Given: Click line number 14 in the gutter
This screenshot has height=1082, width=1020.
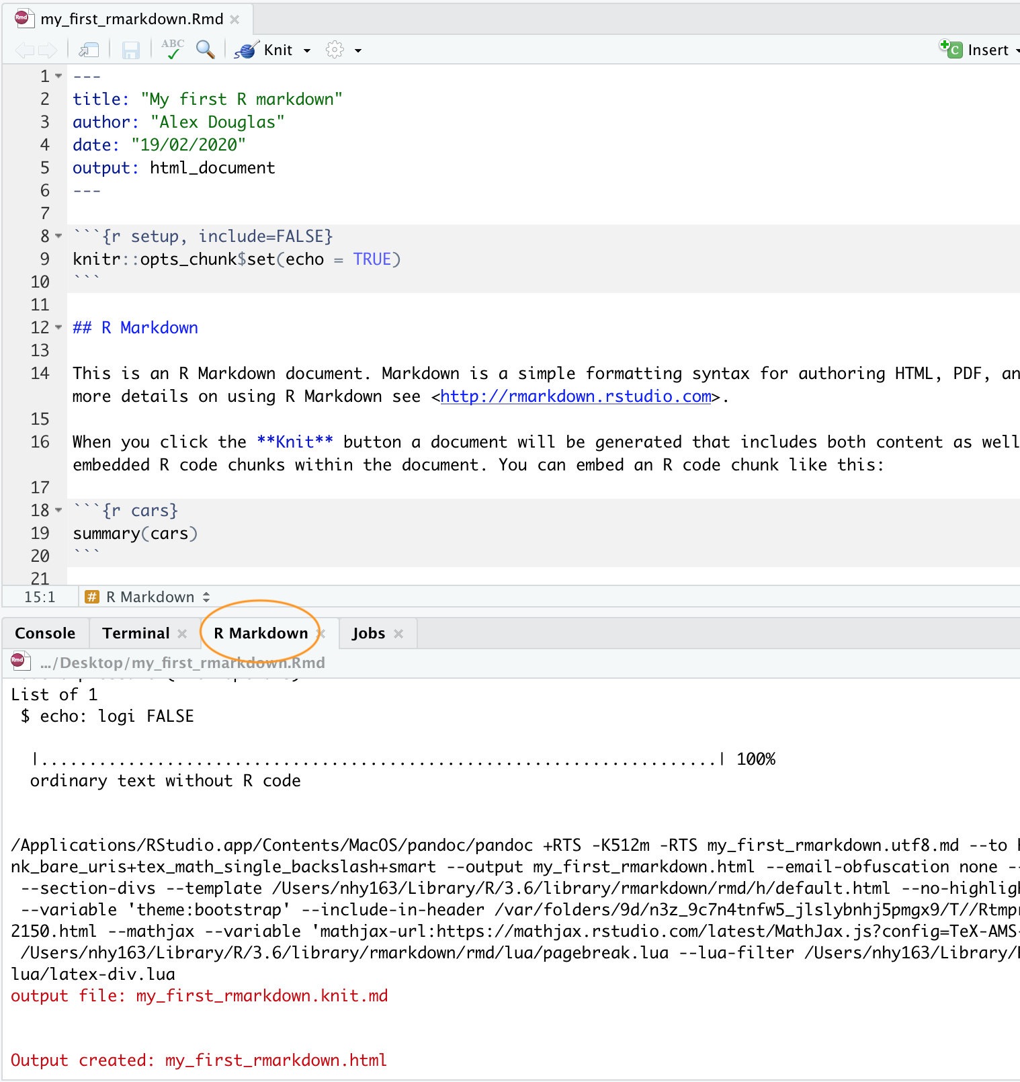Looking at the screenshot, I should coord(40,373).
